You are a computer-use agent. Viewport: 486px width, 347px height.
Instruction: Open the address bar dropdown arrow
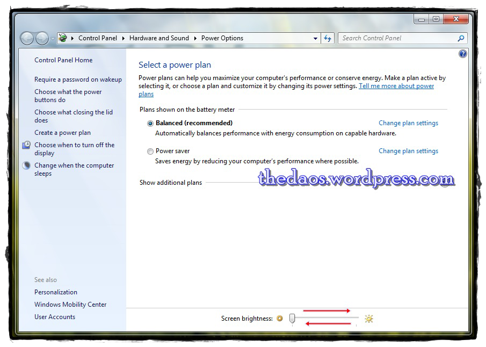[x=316, y=38]
